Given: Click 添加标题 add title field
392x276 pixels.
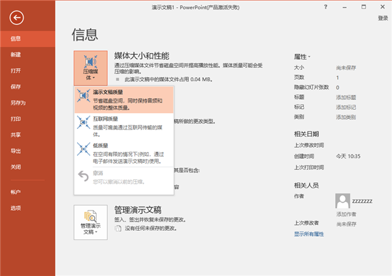Looking at the screenshot, I should [346, 97].
